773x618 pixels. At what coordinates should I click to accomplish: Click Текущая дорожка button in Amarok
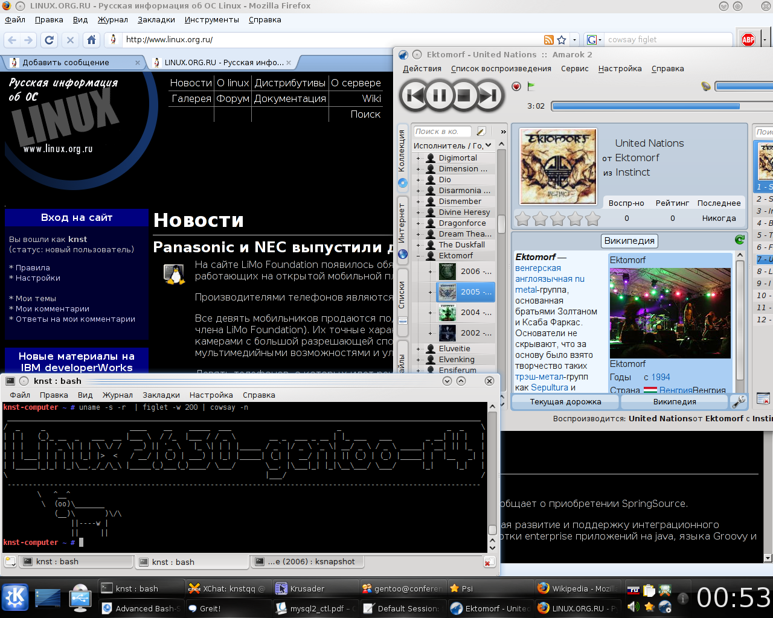[565, 402]
